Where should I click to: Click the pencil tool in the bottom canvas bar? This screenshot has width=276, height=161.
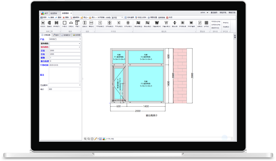click(x=96, y=139)
